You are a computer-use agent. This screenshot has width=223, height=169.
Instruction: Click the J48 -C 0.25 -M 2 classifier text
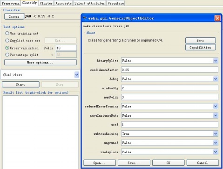40,16
